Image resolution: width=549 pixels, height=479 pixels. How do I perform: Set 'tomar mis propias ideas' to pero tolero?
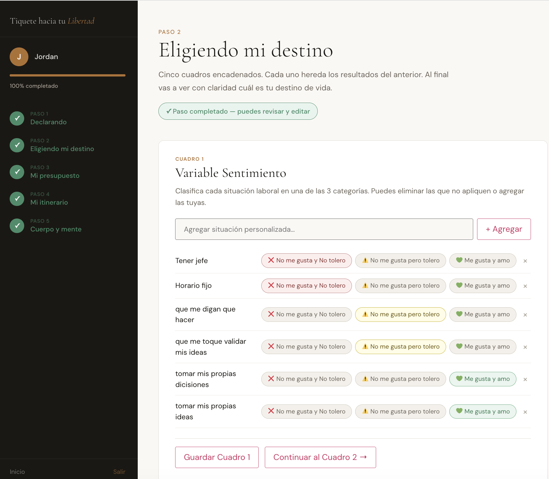point(400,412)
